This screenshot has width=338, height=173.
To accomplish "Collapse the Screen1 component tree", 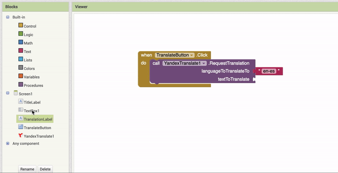I will click(x=8, y=93).
